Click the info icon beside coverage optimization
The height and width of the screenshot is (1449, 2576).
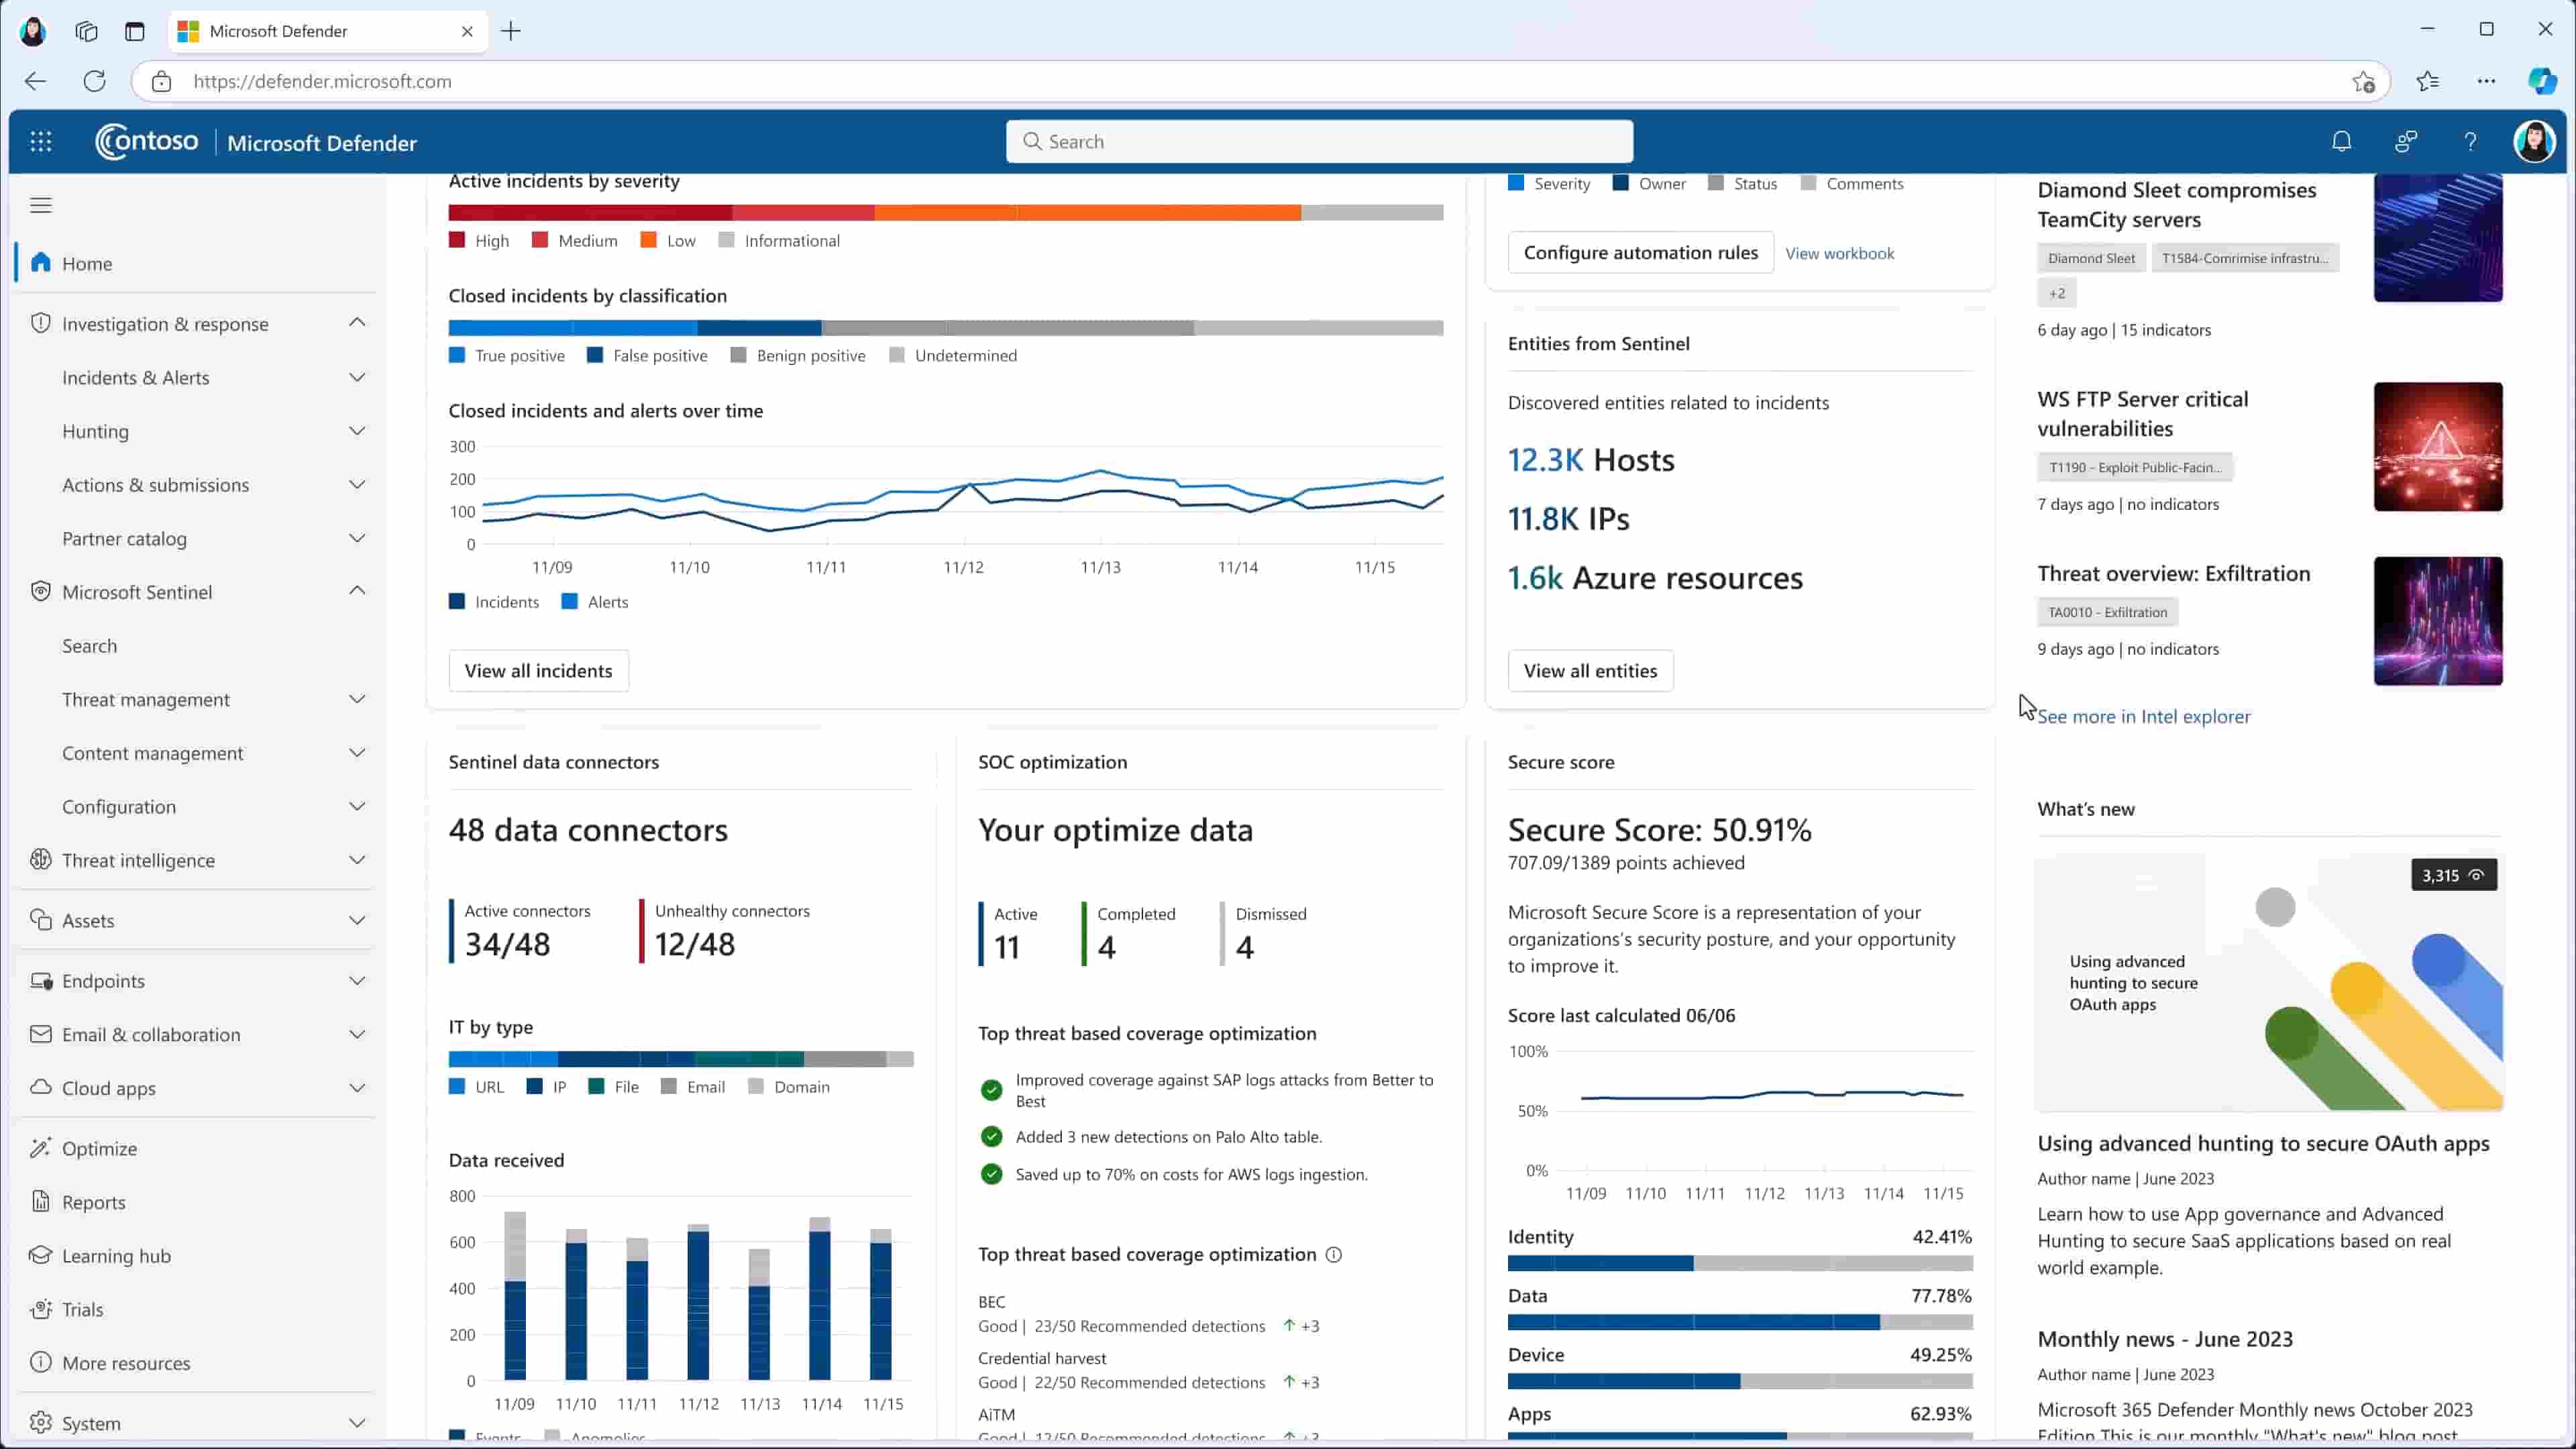(1333, 1255)
